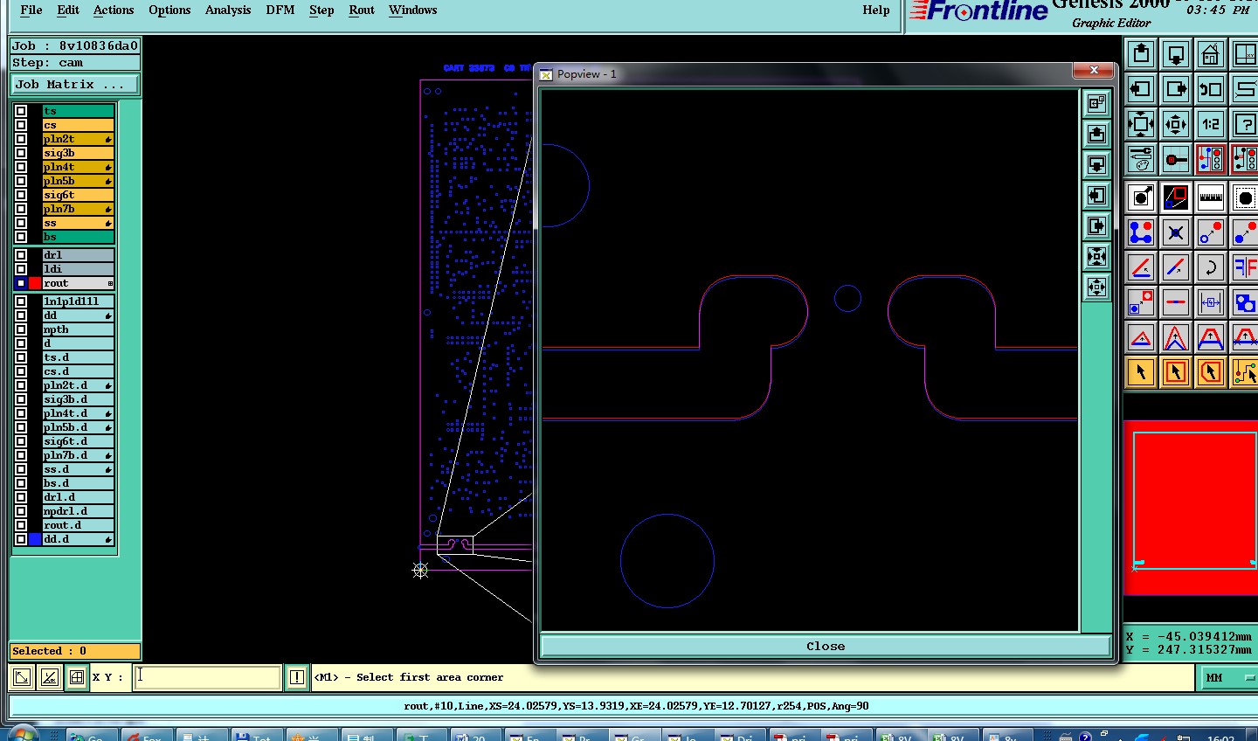Open the Job Matrix panel
The width and height of the screenshot is (1258, 741).
pos(74,85)
